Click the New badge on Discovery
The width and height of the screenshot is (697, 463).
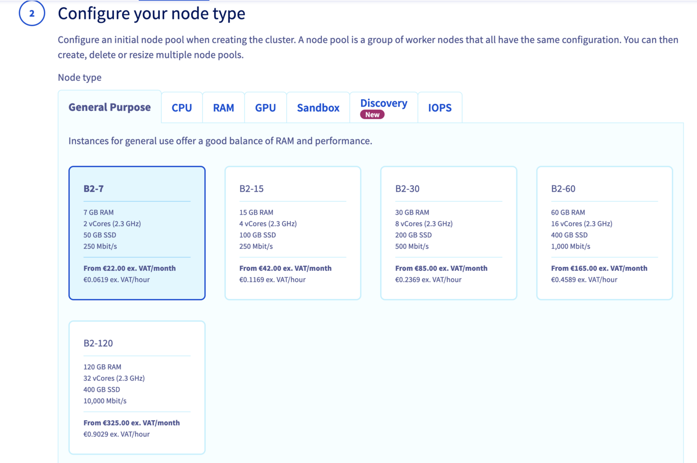tap(371, 114)
